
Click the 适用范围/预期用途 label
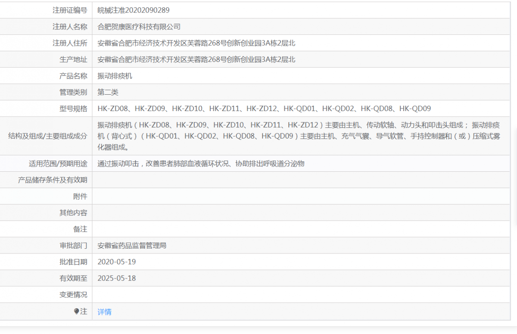pyautogui.click(x=58, y=164)
